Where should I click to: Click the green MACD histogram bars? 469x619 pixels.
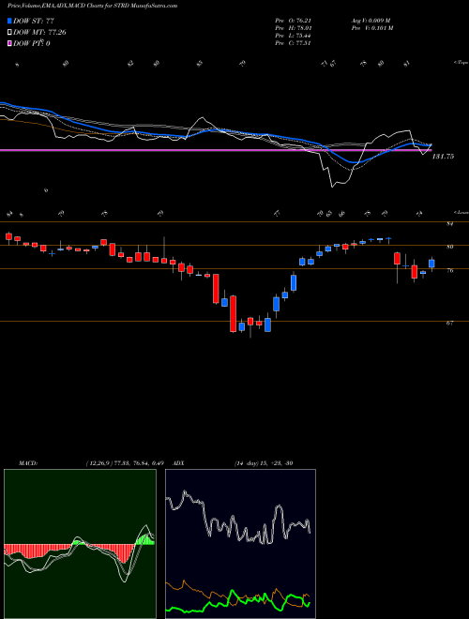pos(144,540)
